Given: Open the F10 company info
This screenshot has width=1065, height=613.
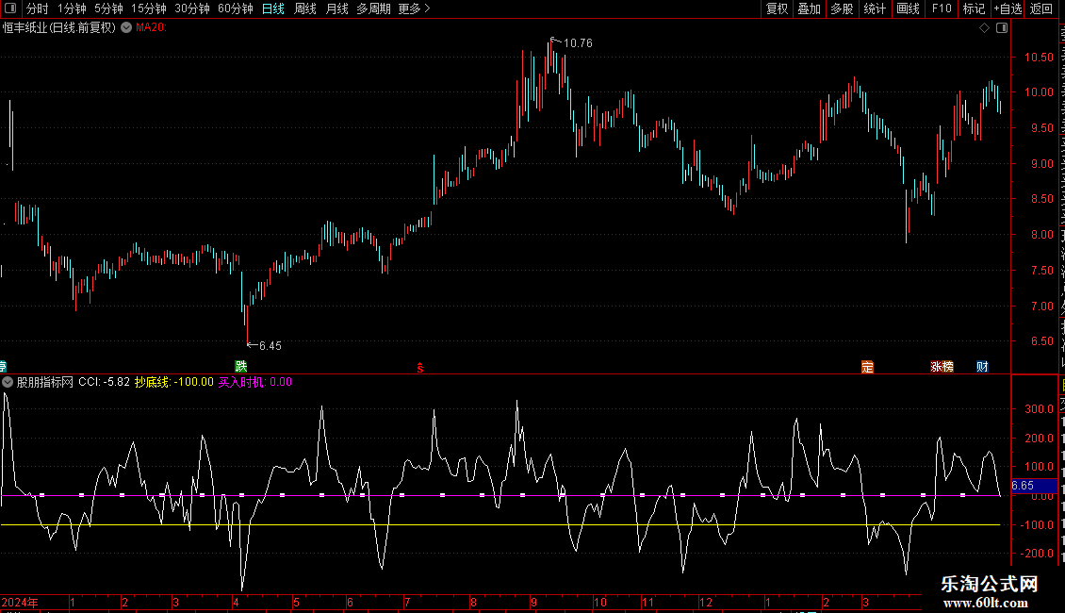Looking at the screenshot, I should coord(942,8).
